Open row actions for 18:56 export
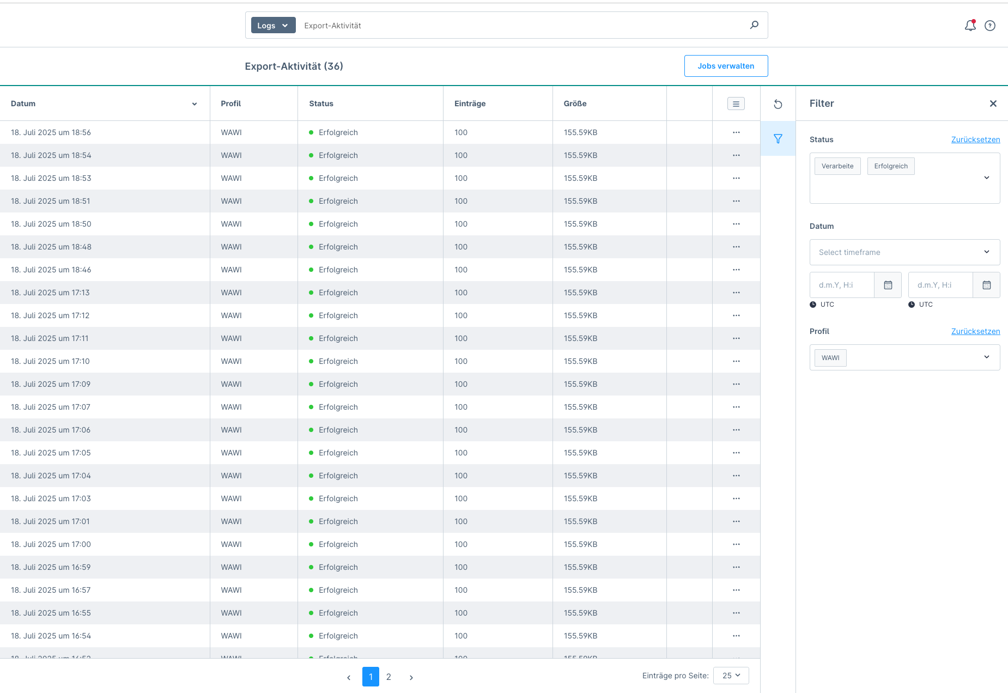Viewport: 1008px width, 693px height. [x=736, y=132]
